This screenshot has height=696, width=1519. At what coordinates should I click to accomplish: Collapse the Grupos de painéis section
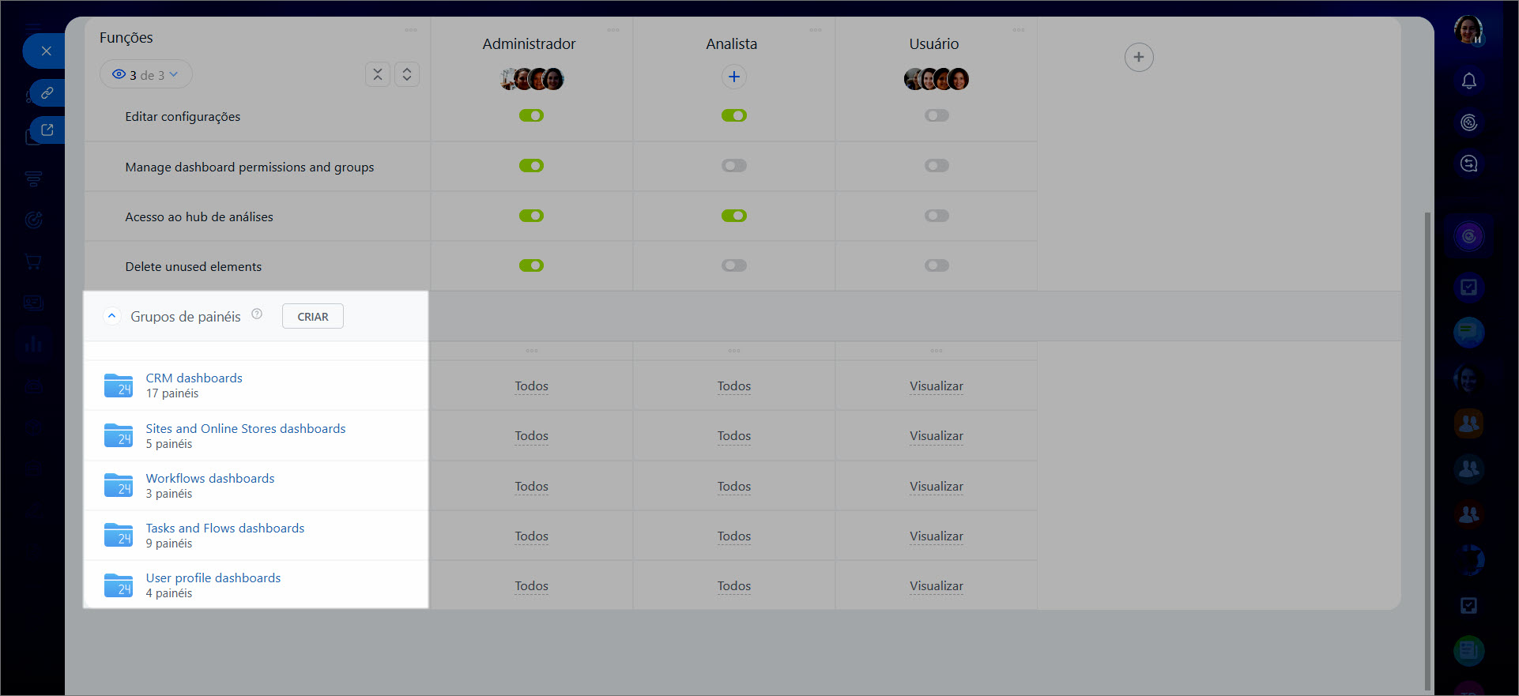pos(112,316)
